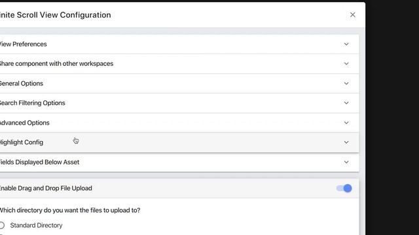Click the Search Filtering Options chevron icon
Image resolution: width=419 pixels, height=235 pixels.
pos(346,103)
